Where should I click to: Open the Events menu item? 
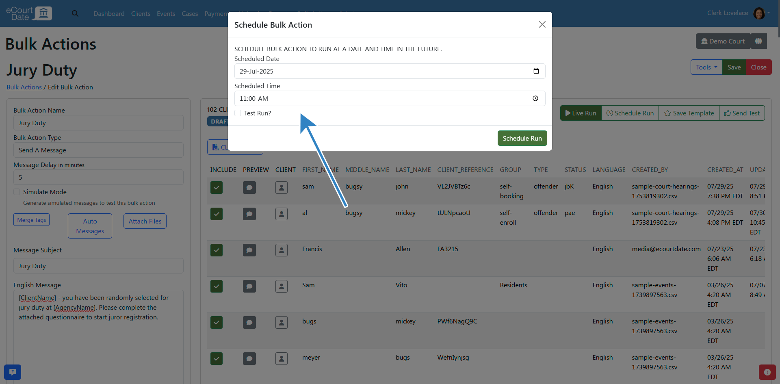click(x=166, y=13)
